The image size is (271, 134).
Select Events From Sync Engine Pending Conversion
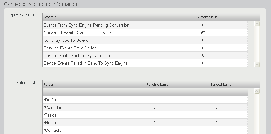(86, 25)
